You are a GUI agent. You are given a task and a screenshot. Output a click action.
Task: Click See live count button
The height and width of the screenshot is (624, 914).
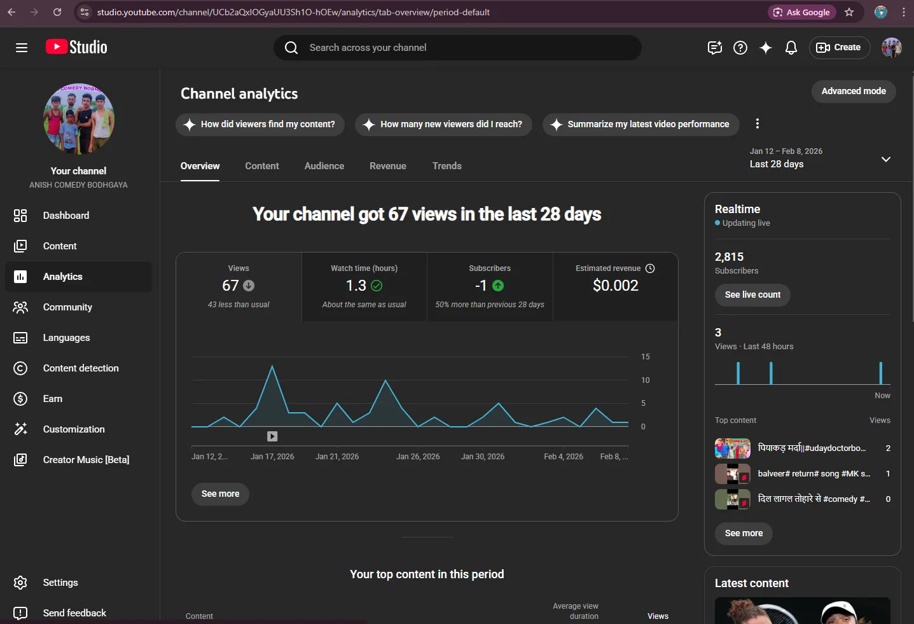[x=752, y=295]
